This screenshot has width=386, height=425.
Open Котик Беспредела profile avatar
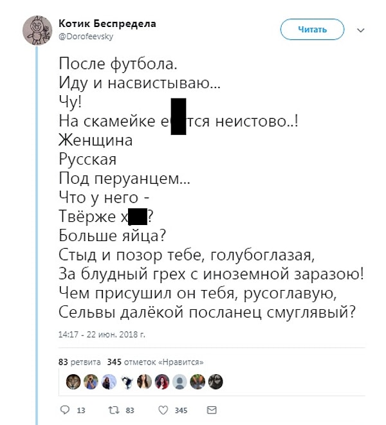(x=38, y=30)
